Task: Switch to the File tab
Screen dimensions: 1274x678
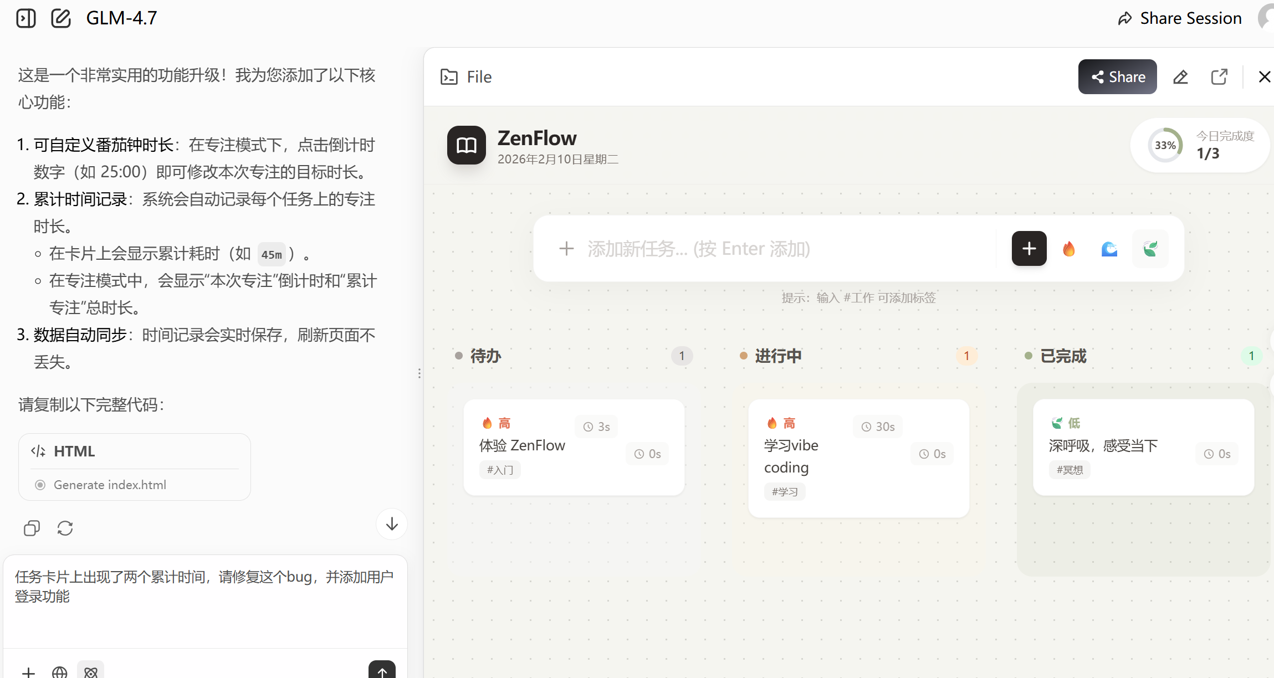Action: 465,76
